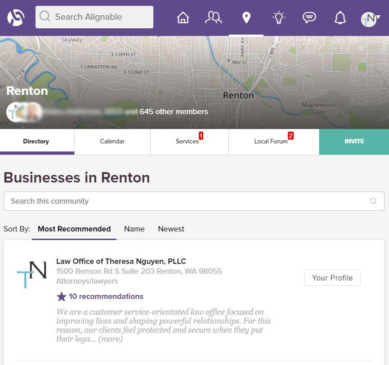The width and height of the screenshot is (389, 365).
Task: Click the Renton community title on map
Action: coord(27,91)
